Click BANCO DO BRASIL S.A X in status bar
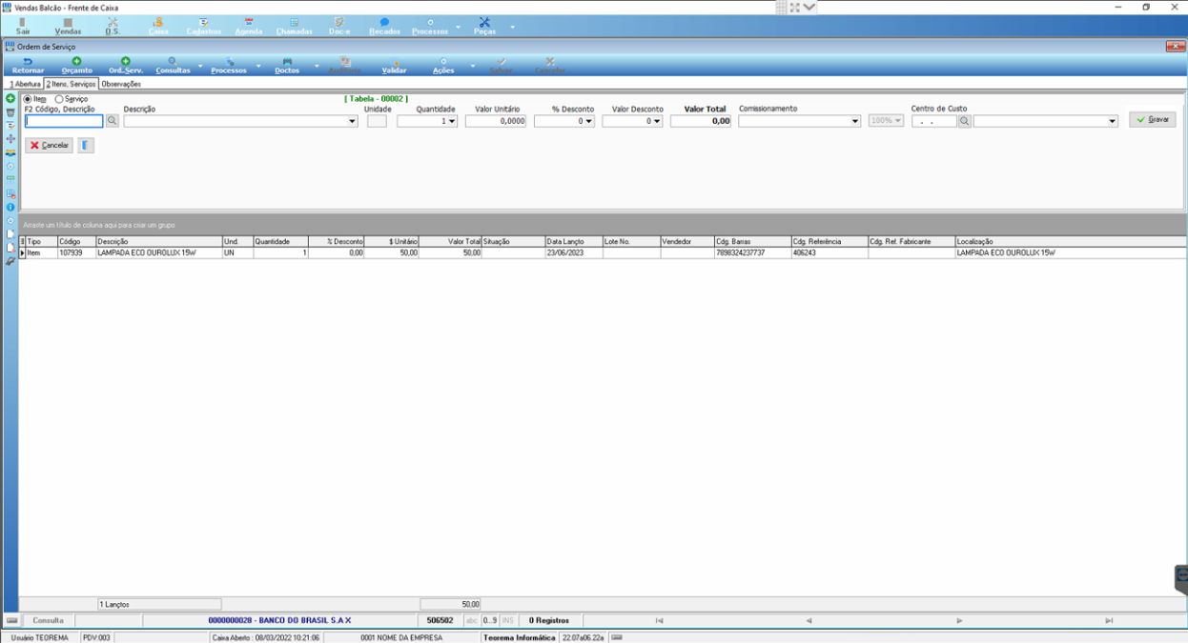Viewport: 1188px width, 643px height. (x=279, y=620)
